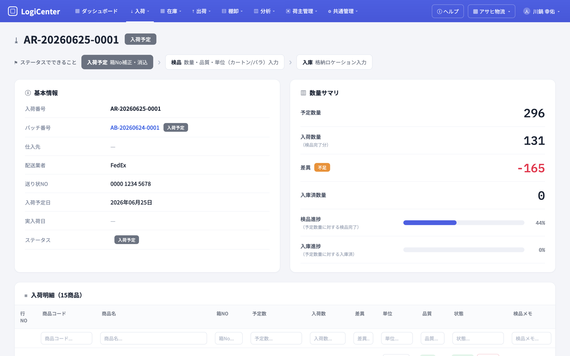Screen dimensions: 570x356
Task: Focus the 状態 filter field
Action: coord(478,338)
